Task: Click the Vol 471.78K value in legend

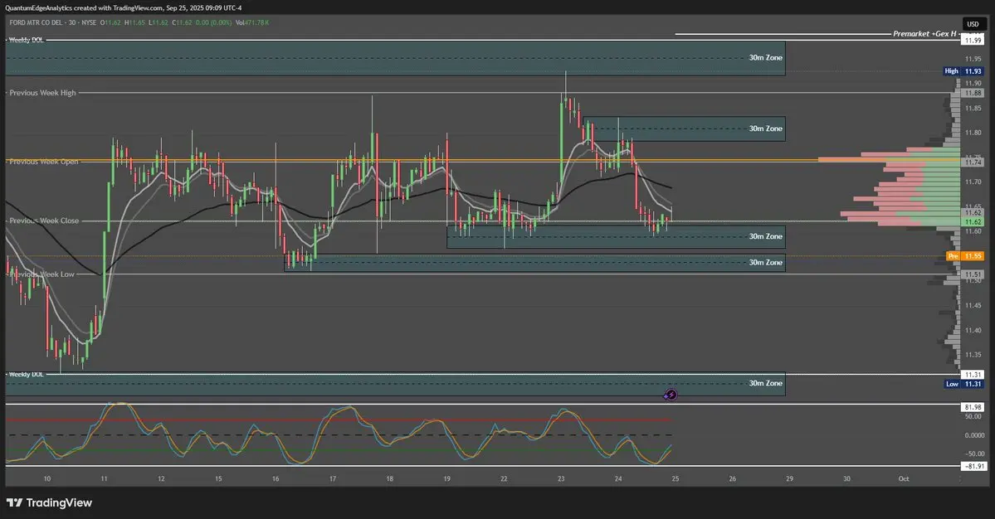Action: point(252,23)
